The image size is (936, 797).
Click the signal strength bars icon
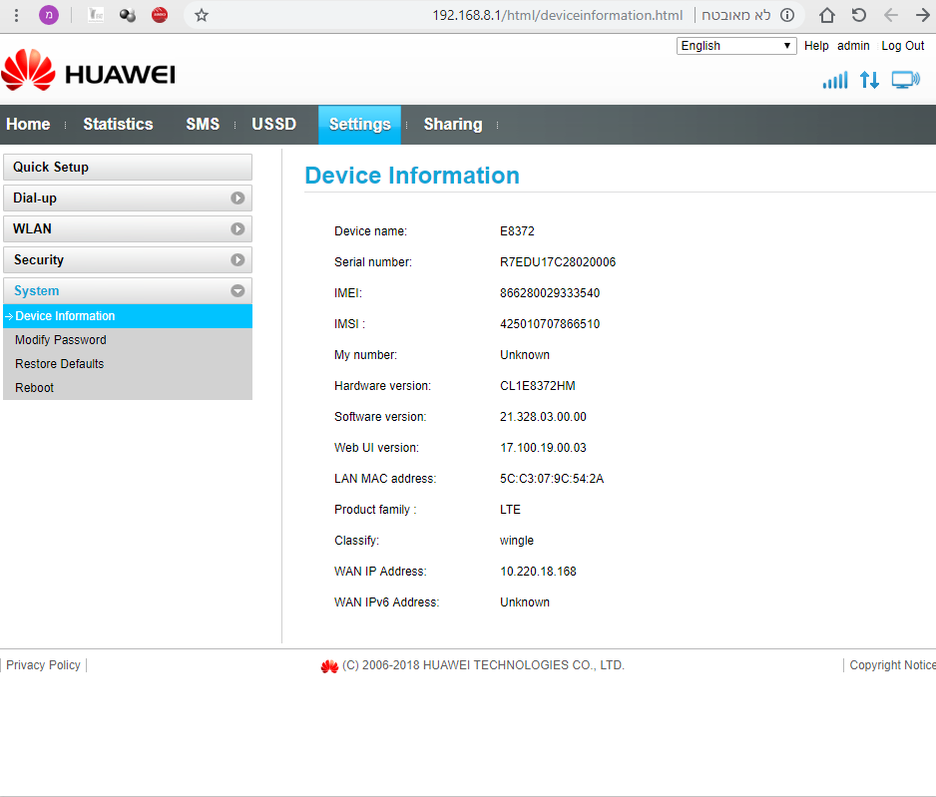pyautogui.click(x=835, y=80)
